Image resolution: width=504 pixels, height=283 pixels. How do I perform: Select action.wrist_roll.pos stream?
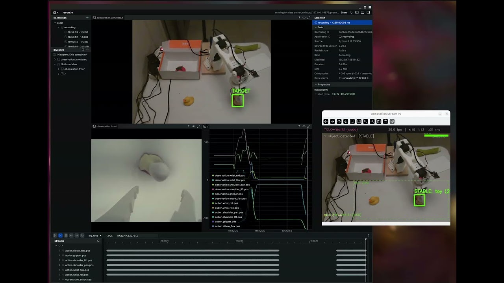coord(77,275)
